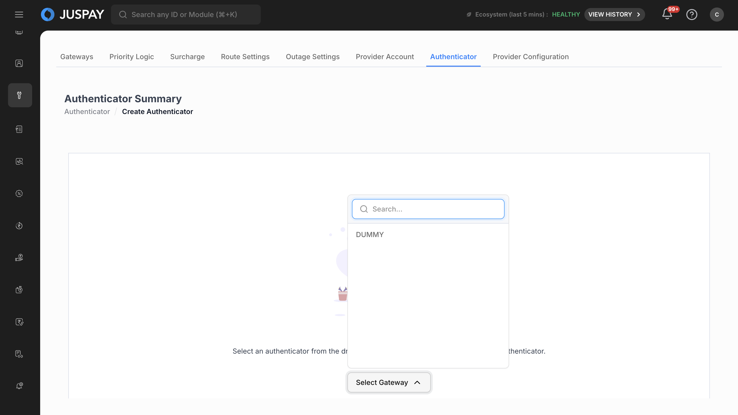Open the hamburger menu

coord(19,14)
